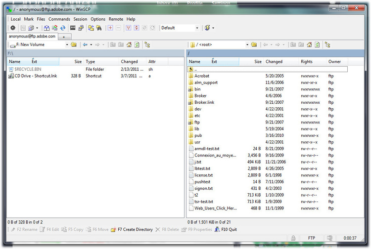371x249 pixels.
Task: Click the Queue toolbar icon
Action: 31,28
